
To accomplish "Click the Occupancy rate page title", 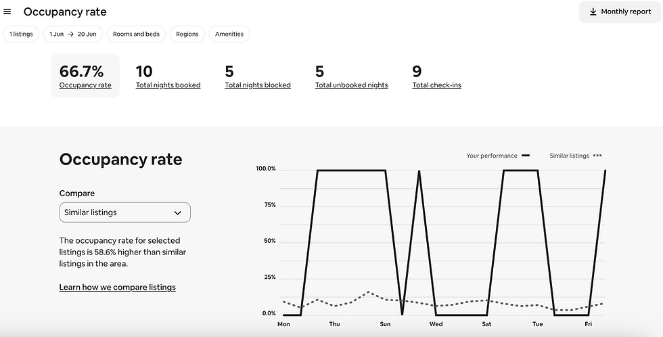I will click(x=65, y=12).
